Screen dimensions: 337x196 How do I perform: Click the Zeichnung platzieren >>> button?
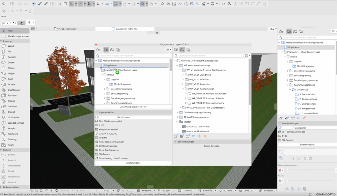(x=133, y=107)
